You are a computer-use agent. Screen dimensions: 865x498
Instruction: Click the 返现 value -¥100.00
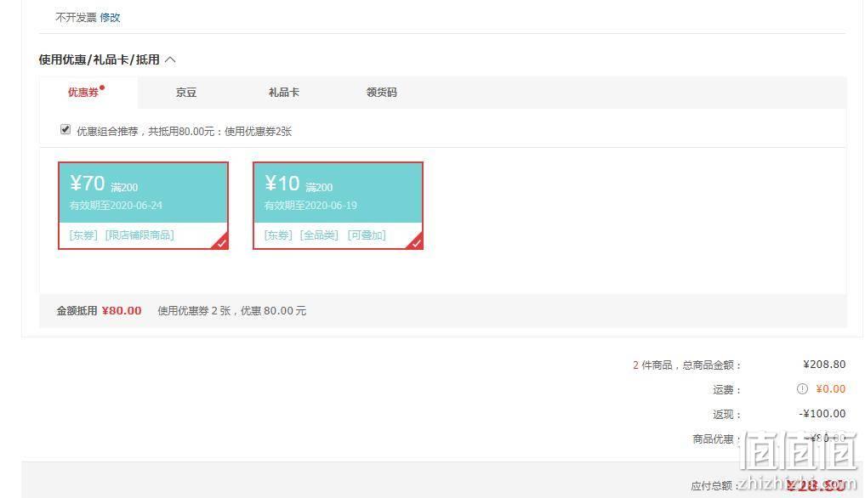coord(822,414)
